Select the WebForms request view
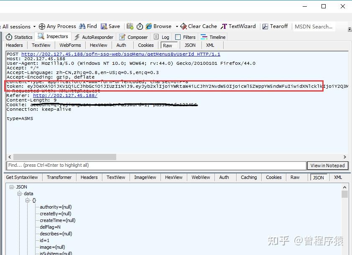The width and height of the screenshot is (352, 255). (70, 45)
